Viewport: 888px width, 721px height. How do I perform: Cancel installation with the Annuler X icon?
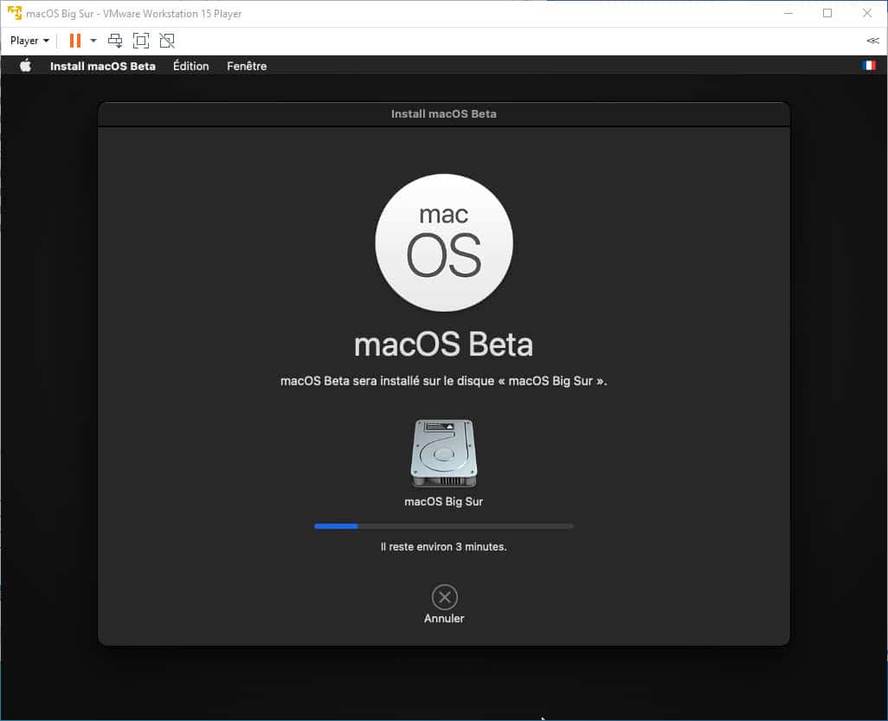[445, 597]
